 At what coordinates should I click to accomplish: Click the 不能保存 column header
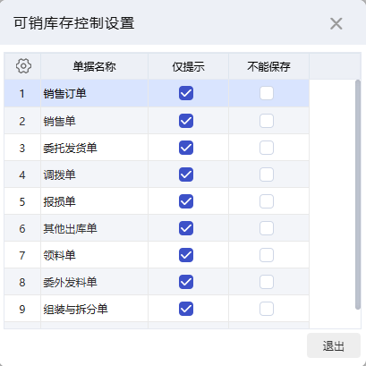click(268, 66)
